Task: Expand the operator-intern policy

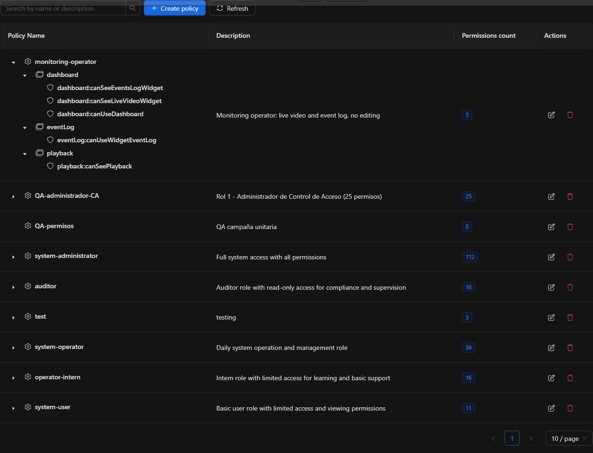Action: tap(14, 378)
